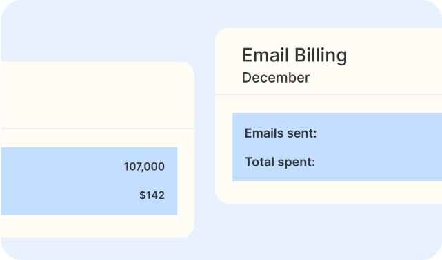This screenshot has width=442, height=260.
Task: Click the divider line beneath December
Action: coord(328,94)
